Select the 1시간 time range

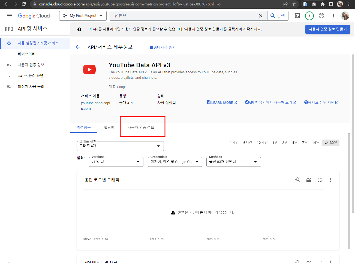pyautogui.click(x=234, y=143)
